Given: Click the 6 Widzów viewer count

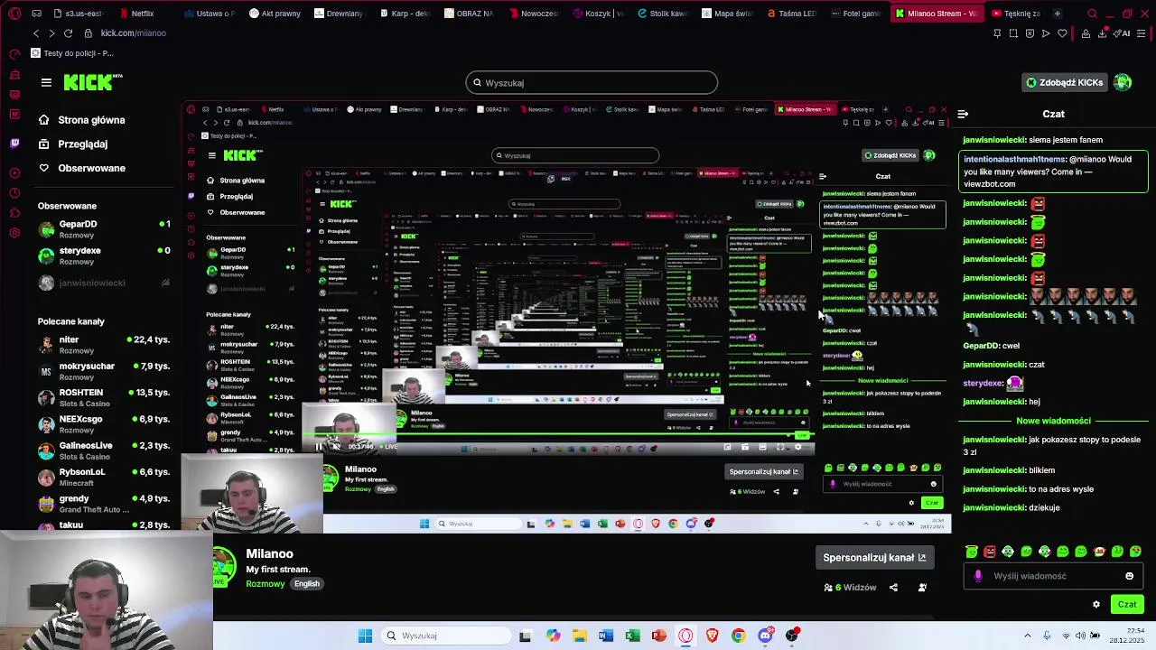Looking at the screenshot, I should pos(850,588).
